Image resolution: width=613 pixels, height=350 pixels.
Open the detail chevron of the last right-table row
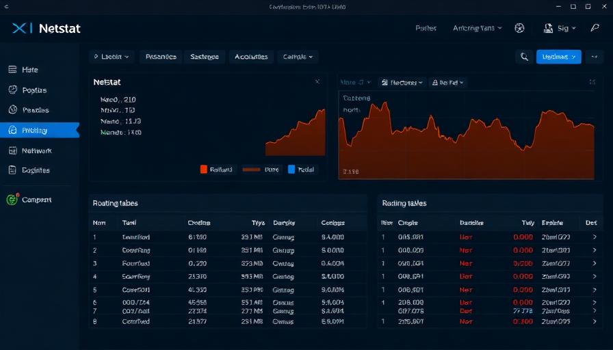click(595, 321)
